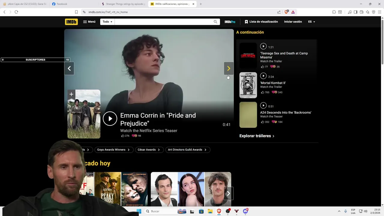Bookmark this page icon

76,12
